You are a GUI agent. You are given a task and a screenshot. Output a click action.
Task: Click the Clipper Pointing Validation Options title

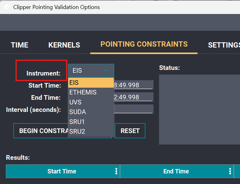click(56, 7)
